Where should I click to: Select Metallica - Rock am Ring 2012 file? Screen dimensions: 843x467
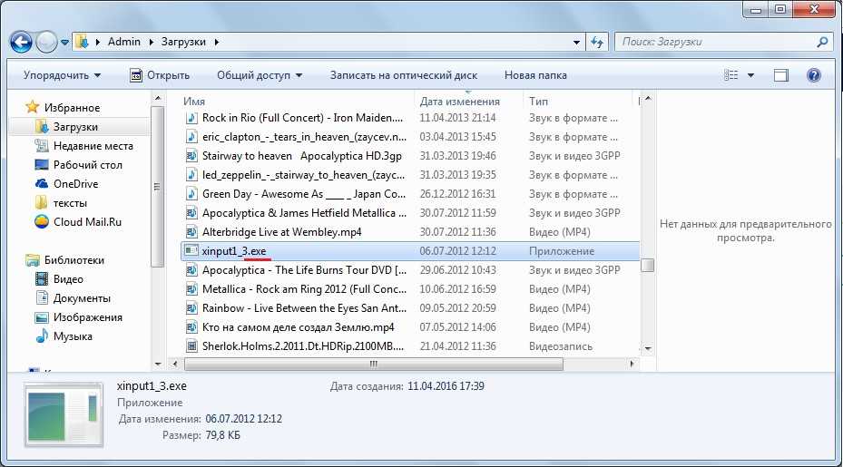click(304, 289)
